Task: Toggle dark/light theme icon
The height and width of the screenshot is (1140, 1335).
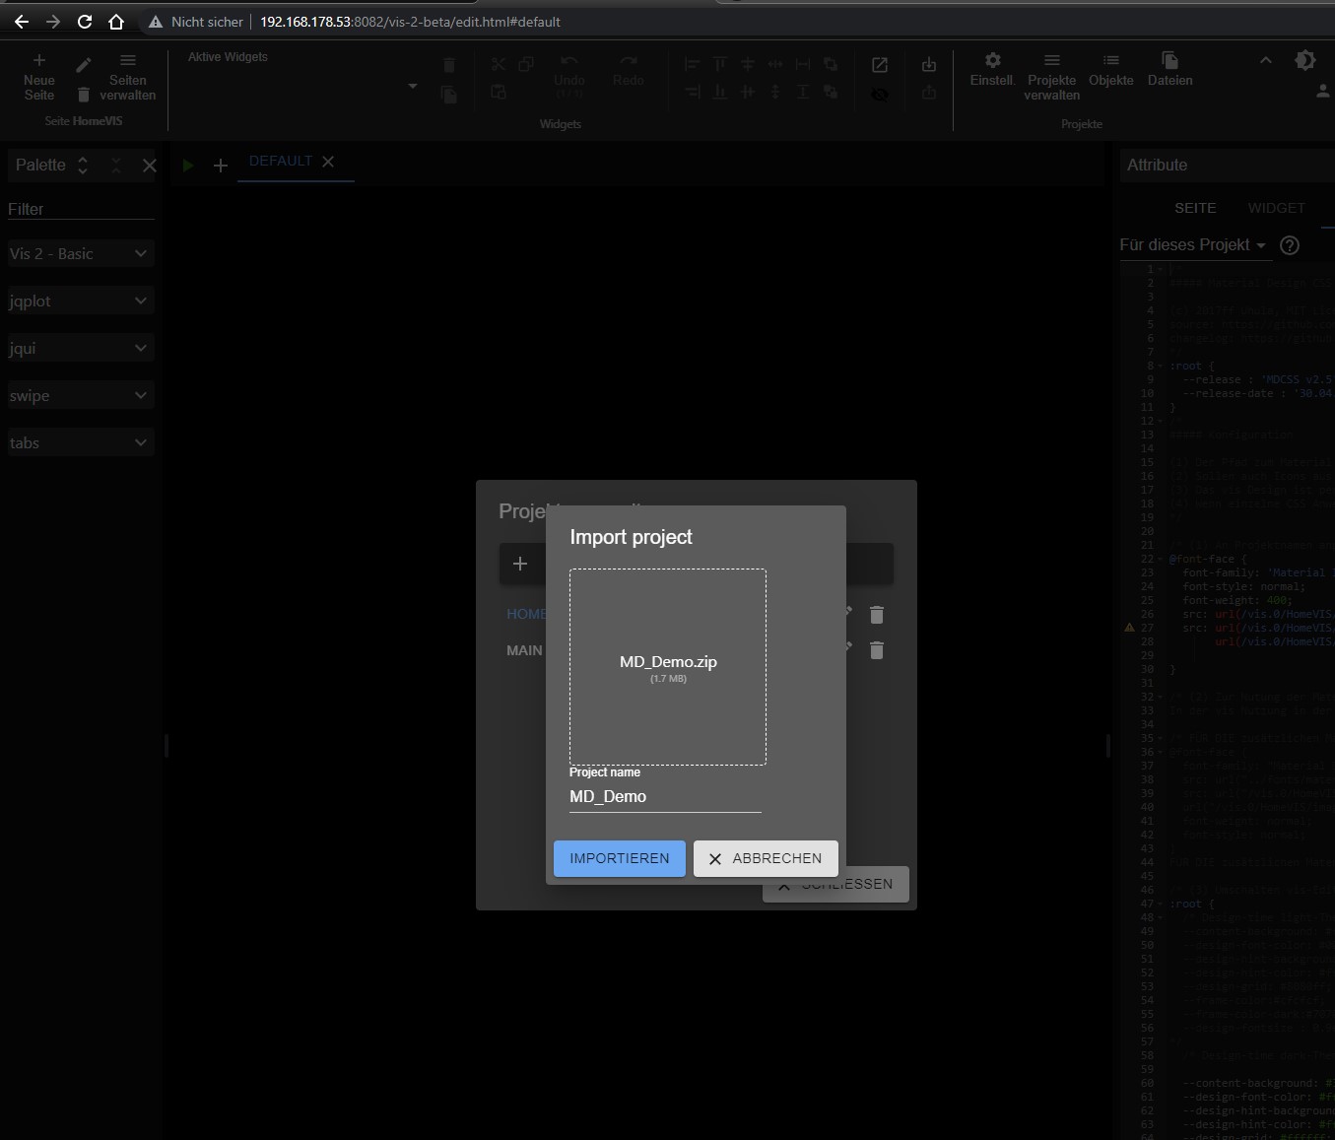Action: (x=1305, y=60)
